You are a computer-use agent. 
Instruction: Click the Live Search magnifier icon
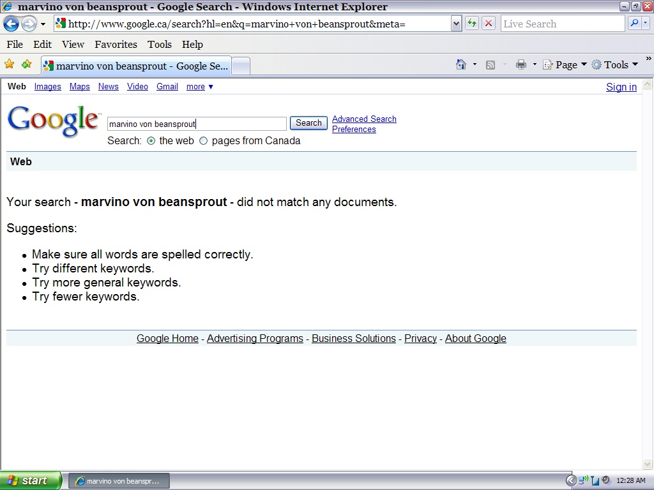634,24
